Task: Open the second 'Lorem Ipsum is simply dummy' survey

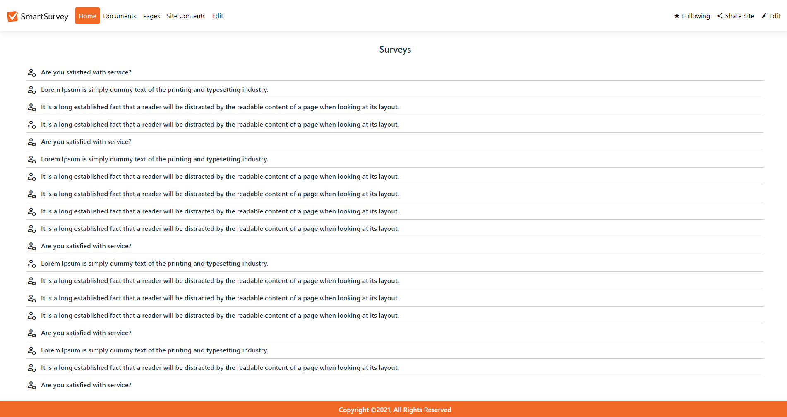Action: (x=154, y=159)
